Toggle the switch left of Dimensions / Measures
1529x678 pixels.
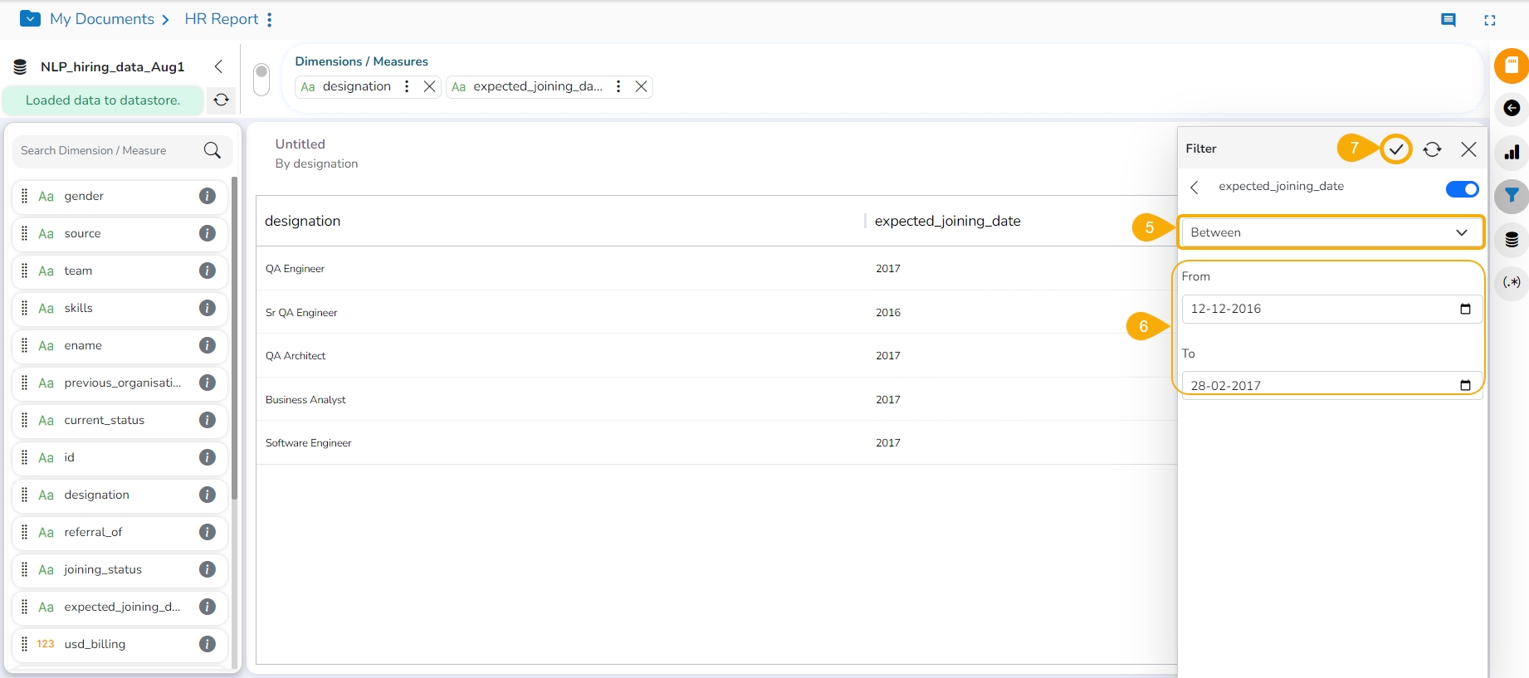[x=261, y=80]
